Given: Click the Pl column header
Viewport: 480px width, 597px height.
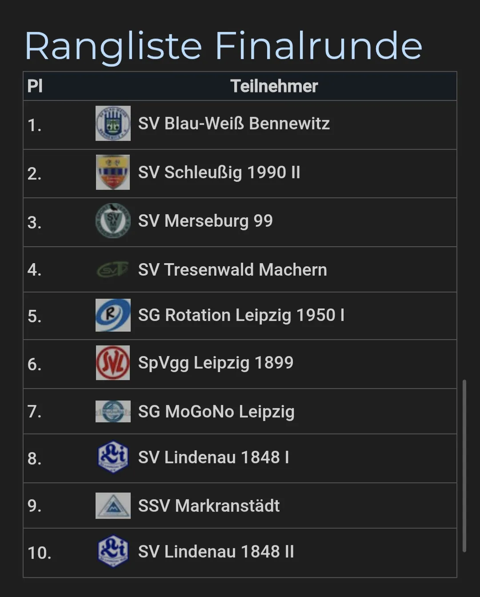Looking at the screenshot, I should point(35,86).
